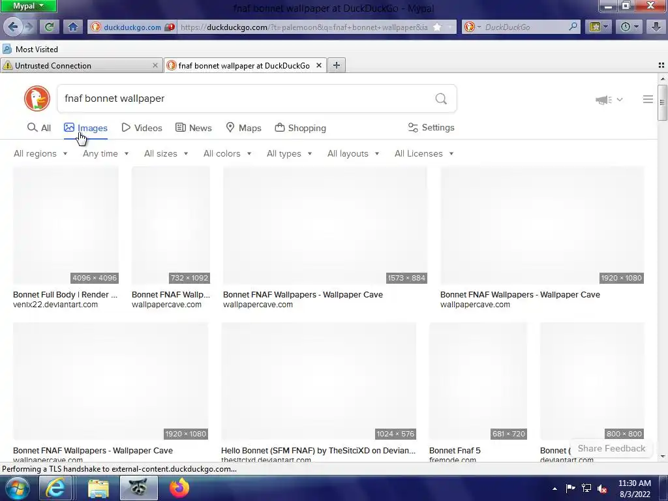The image size is (668, 501).
Task: Click the muted volume tray icon
Action: pos(602,488)
